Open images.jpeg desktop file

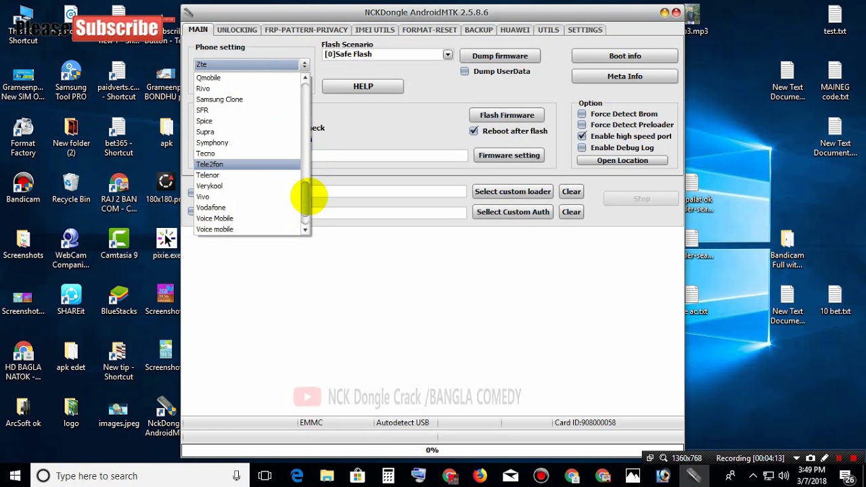pyautogui.click(x=119, y=413)
